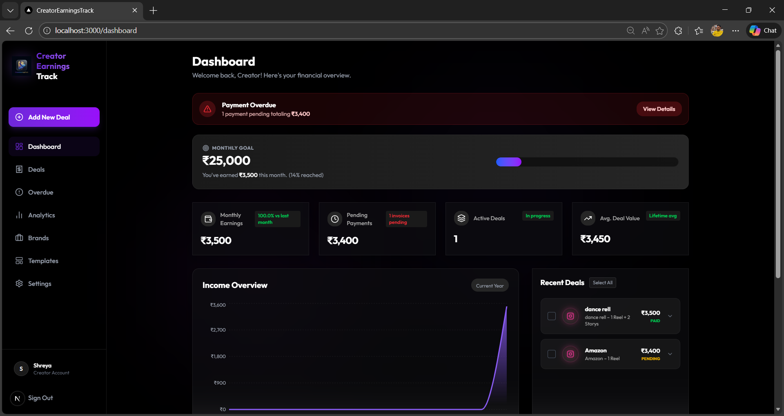The image size is (784, 416).
Task: Click the Monthly Goal progress bar
Action: tap(587, 162)
